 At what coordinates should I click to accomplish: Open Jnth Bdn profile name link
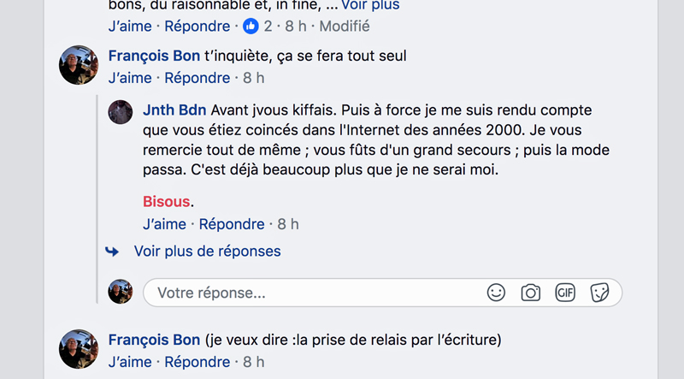[174, 111]
